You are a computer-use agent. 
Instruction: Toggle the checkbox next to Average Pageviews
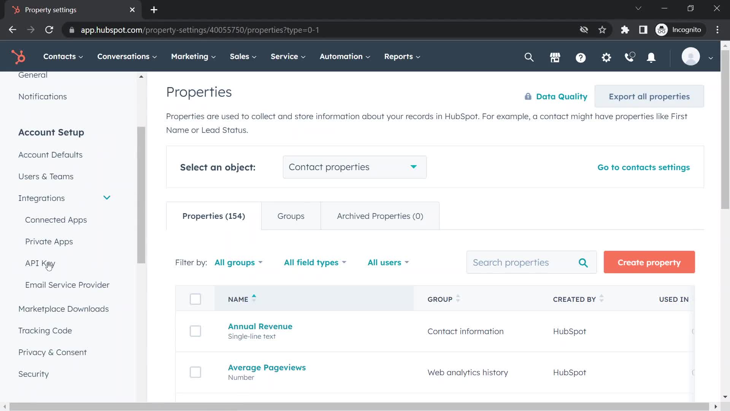[x=195, y=372]
